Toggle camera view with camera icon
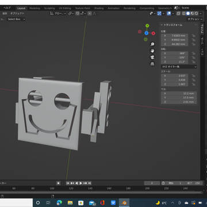 pyautogui.click(x=152, y=57)
